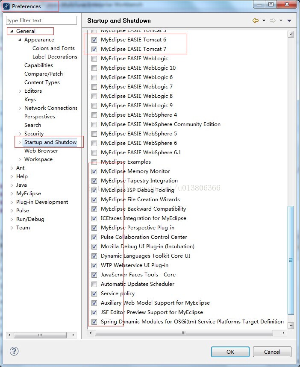
Task: Expand the Security tree node
Action: (20, 134)
